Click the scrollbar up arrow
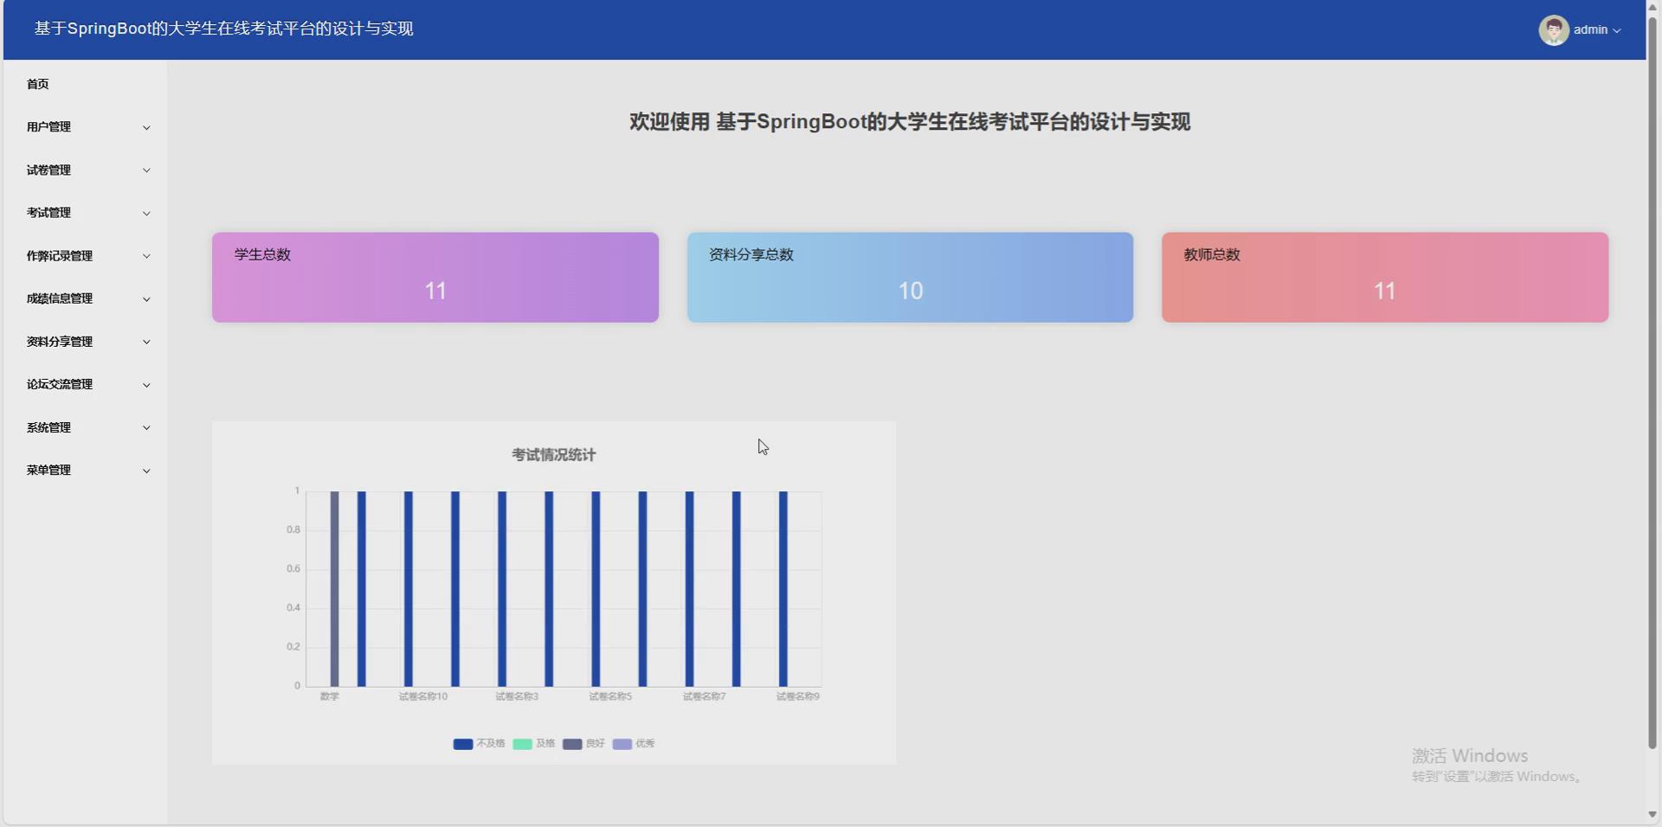1662x827 pixels. pos(1653,7)
